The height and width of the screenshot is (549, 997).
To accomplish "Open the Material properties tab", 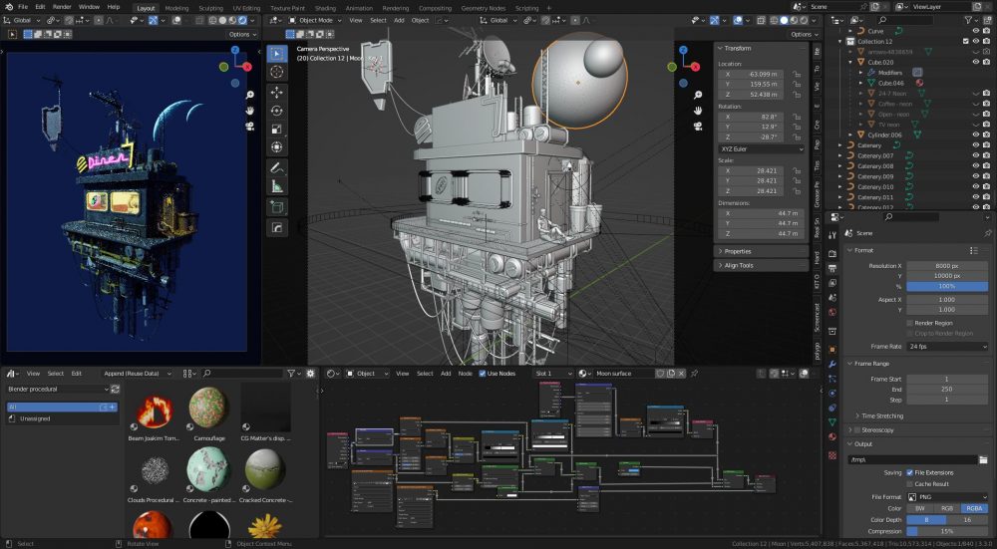I will (x=832, y=437).
